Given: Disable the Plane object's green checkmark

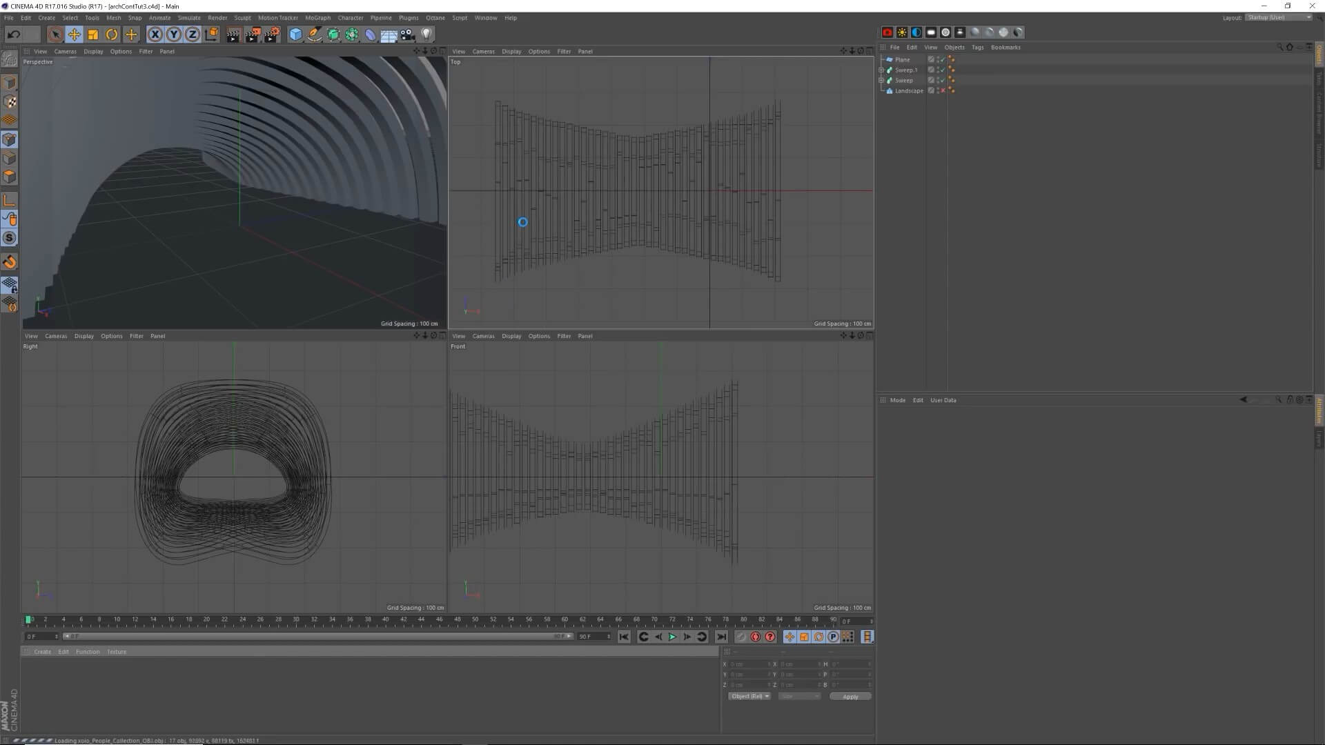Looking at the screenshot, I should [943, 59].
